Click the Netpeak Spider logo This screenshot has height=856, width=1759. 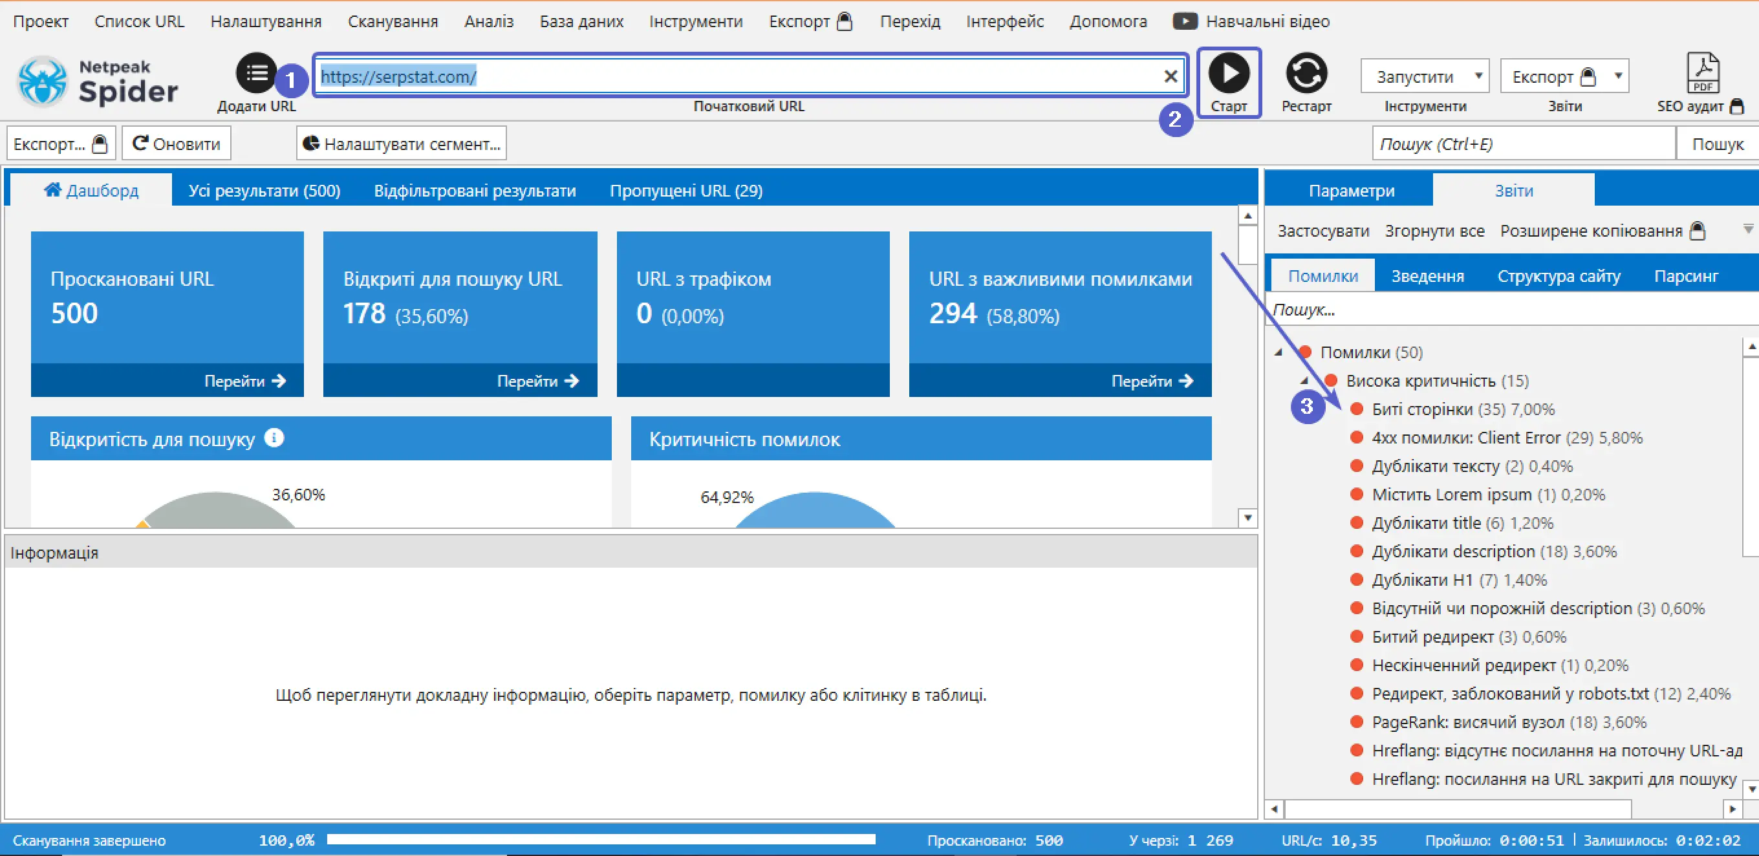pyautogui.click(x=97, y=82)
